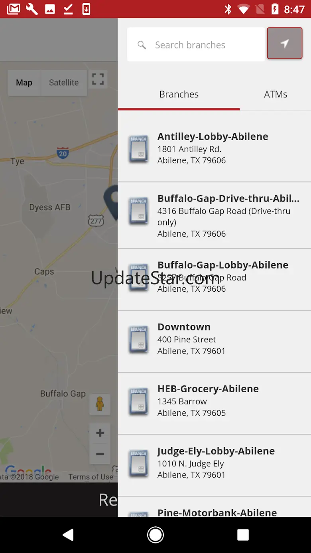Viewport: 311px width, 553px height.
Task: Zoom in with the map plus button
Action: [100, 433]
